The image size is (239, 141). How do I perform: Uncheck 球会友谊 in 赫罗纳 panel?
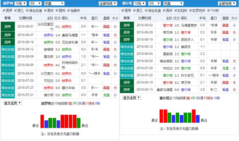pos(27,11)
